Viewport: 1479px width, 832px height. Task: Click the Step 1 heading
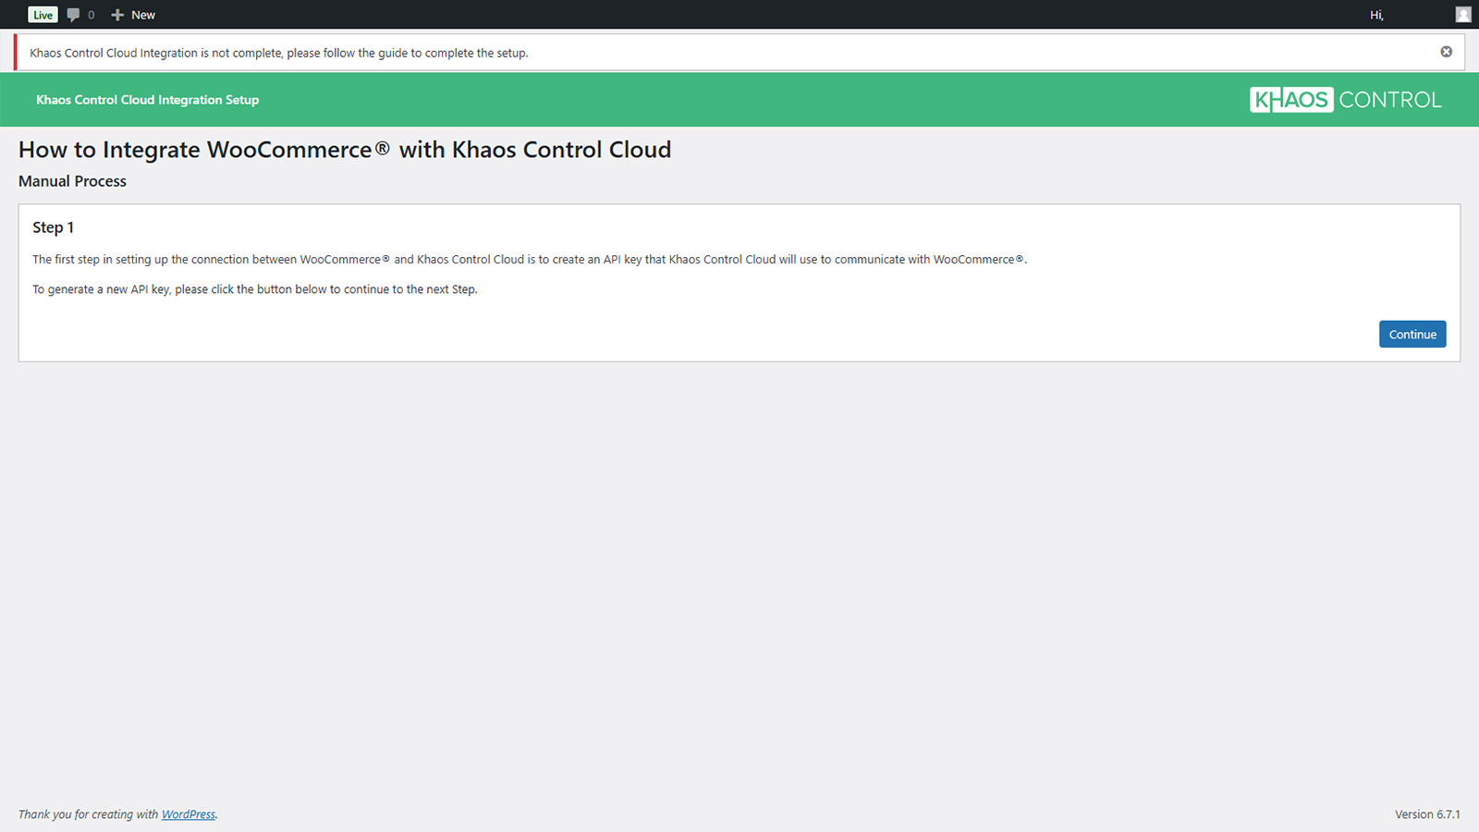click(53, 227)
